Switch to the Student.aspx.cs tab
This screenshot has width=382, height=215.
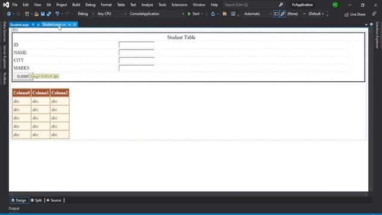click(54, 24)
